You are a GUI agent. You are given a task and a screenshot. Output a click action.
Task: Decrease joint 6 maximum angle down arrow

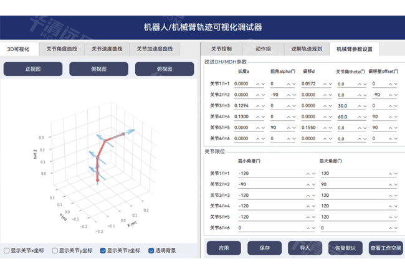[396, 227]
